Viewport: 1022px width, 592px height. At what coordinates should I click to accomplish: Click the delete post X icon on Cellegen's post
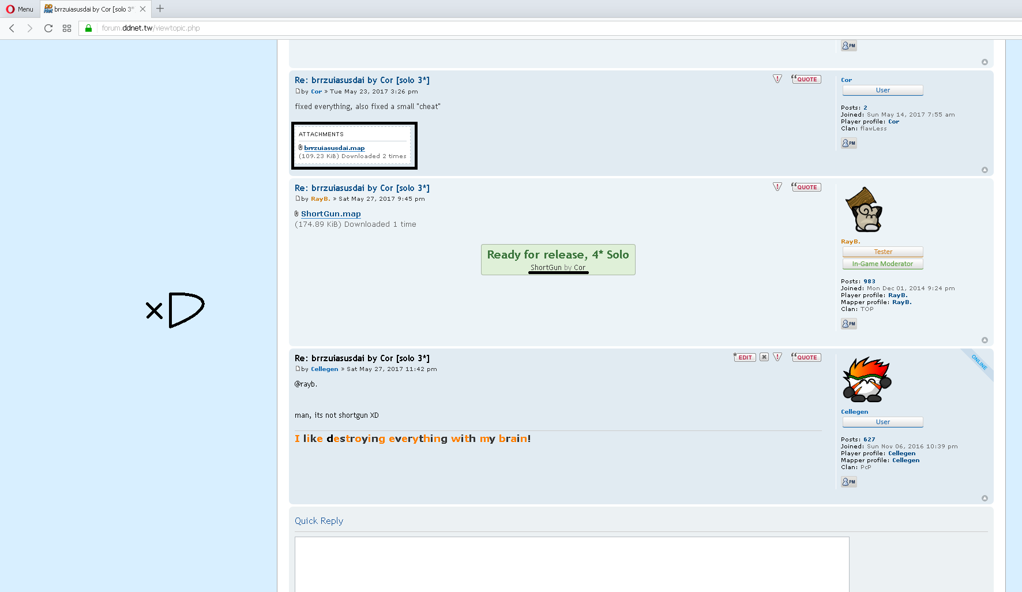(764, 357)
